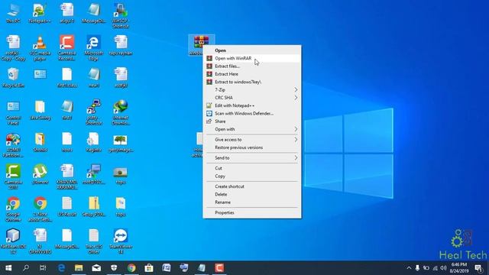Choose Rename from the context menu
The height and width of the screenshot is (275, 489).
252,202
